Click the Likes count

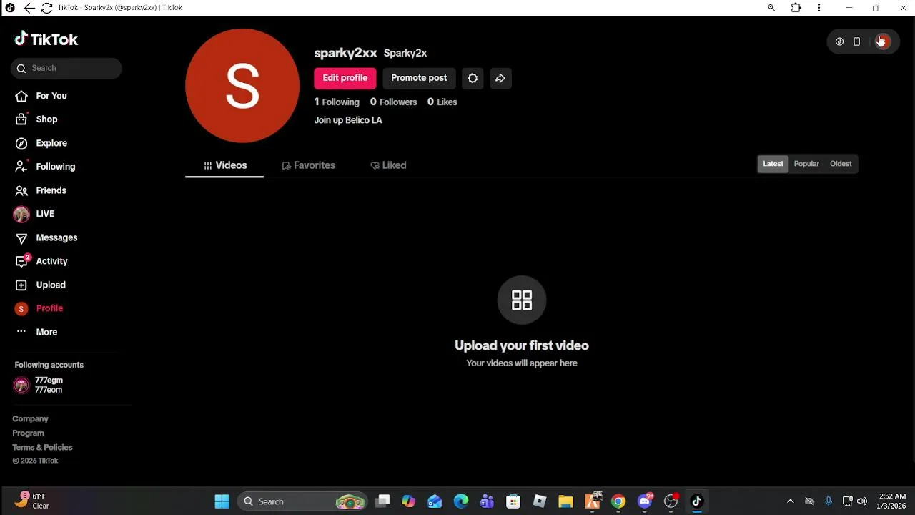tap(442, 102)
